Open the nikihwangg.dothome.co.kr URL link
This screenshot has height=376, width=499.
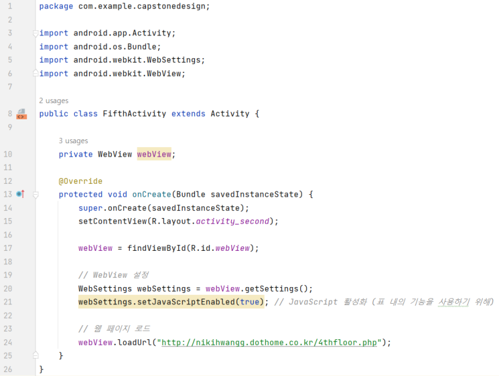coord(269,342)
